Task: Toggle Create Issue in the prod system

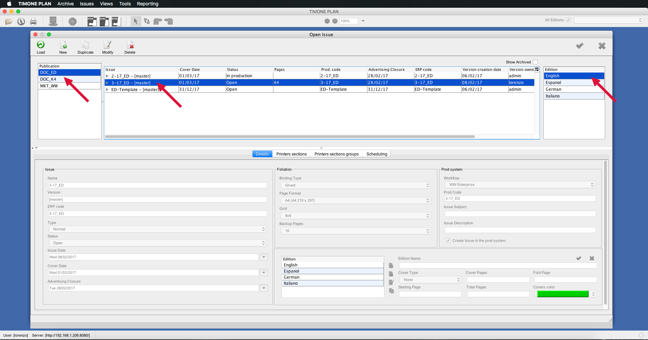Action: 448,240
